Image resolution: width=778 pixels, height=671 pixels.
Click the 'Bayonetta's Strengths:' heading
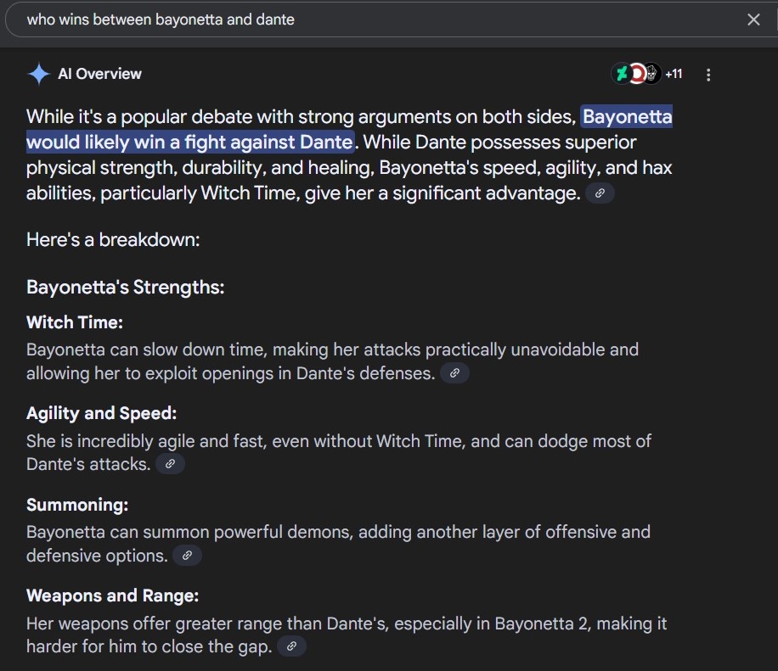tap(125, 288)
